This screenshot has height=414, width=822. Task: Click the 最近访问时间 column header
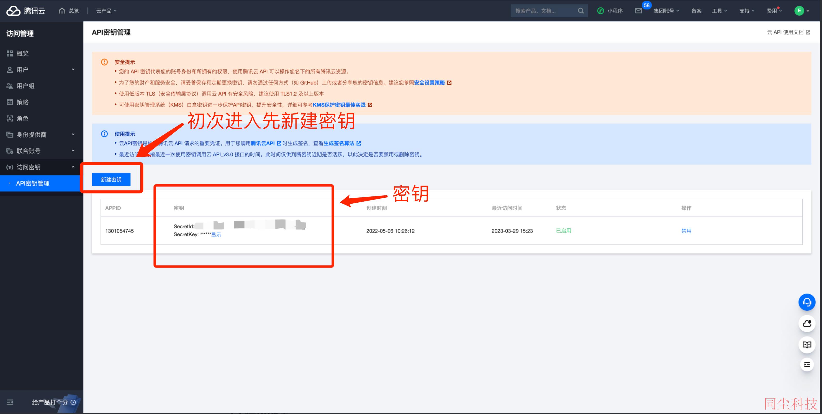(507, 208)
